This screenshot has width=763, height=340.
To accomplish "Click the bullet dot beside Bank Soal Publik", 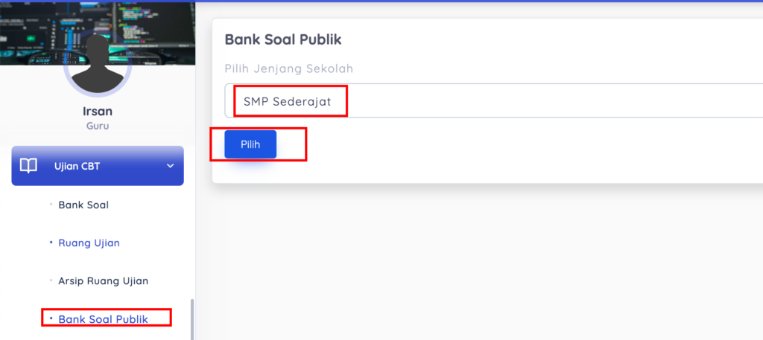I will 51,318.
